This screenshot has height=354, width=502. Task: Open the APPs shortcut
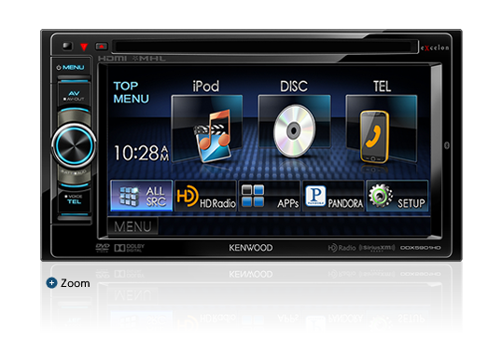(270, 196)
